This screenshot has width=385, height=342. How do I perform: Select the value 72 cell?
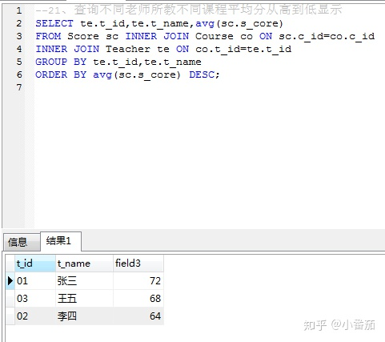(138, 281)
